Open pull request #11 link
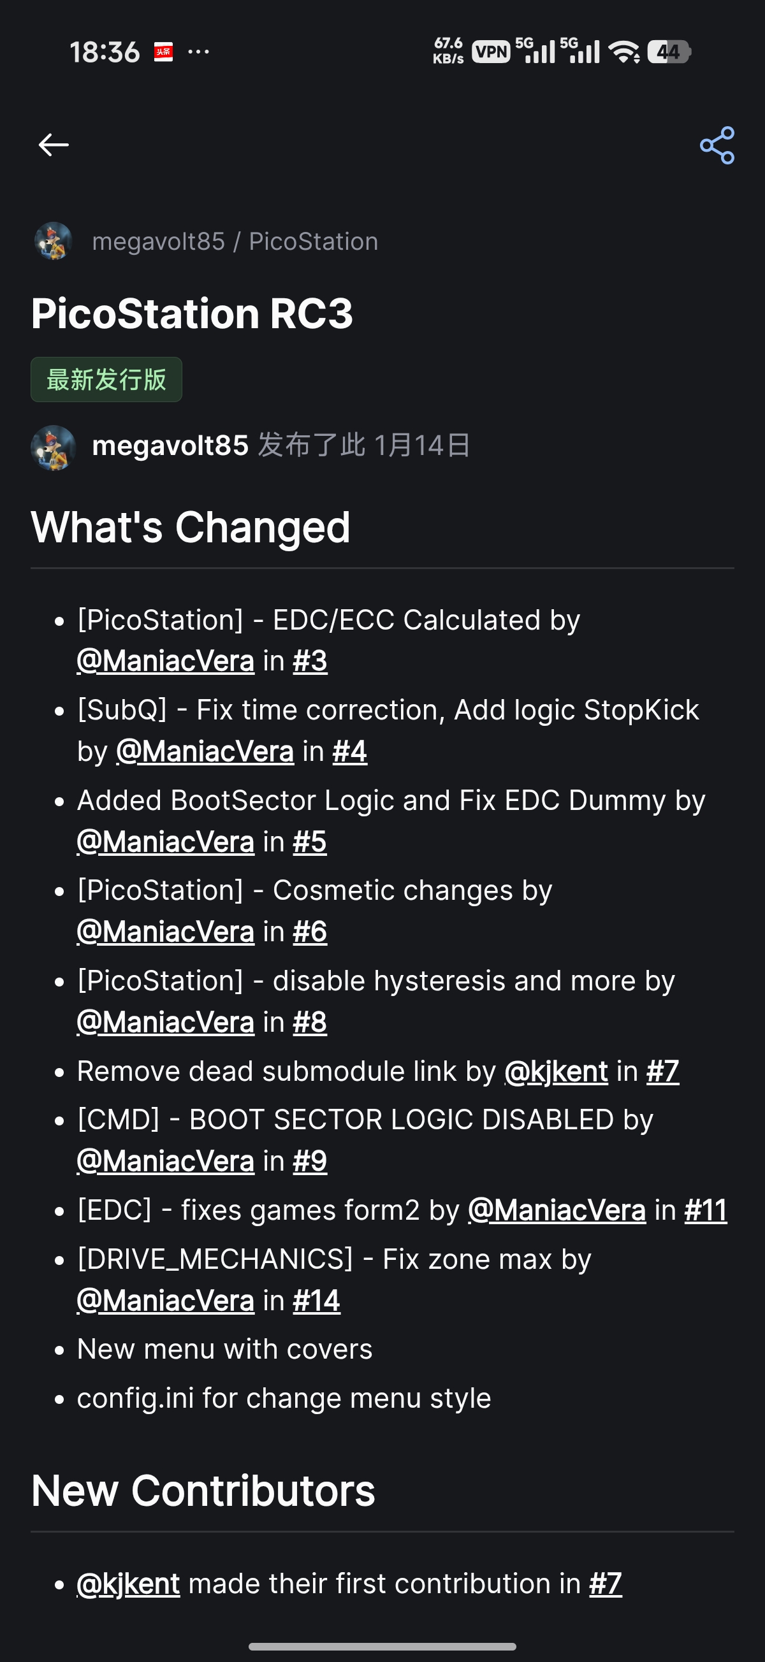The image size is (765, 1662). point(706,1210)
